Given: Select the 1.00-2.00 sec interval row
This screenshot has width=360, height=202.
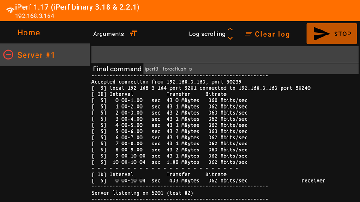Looking at the screenshot, I should point(169,106).
